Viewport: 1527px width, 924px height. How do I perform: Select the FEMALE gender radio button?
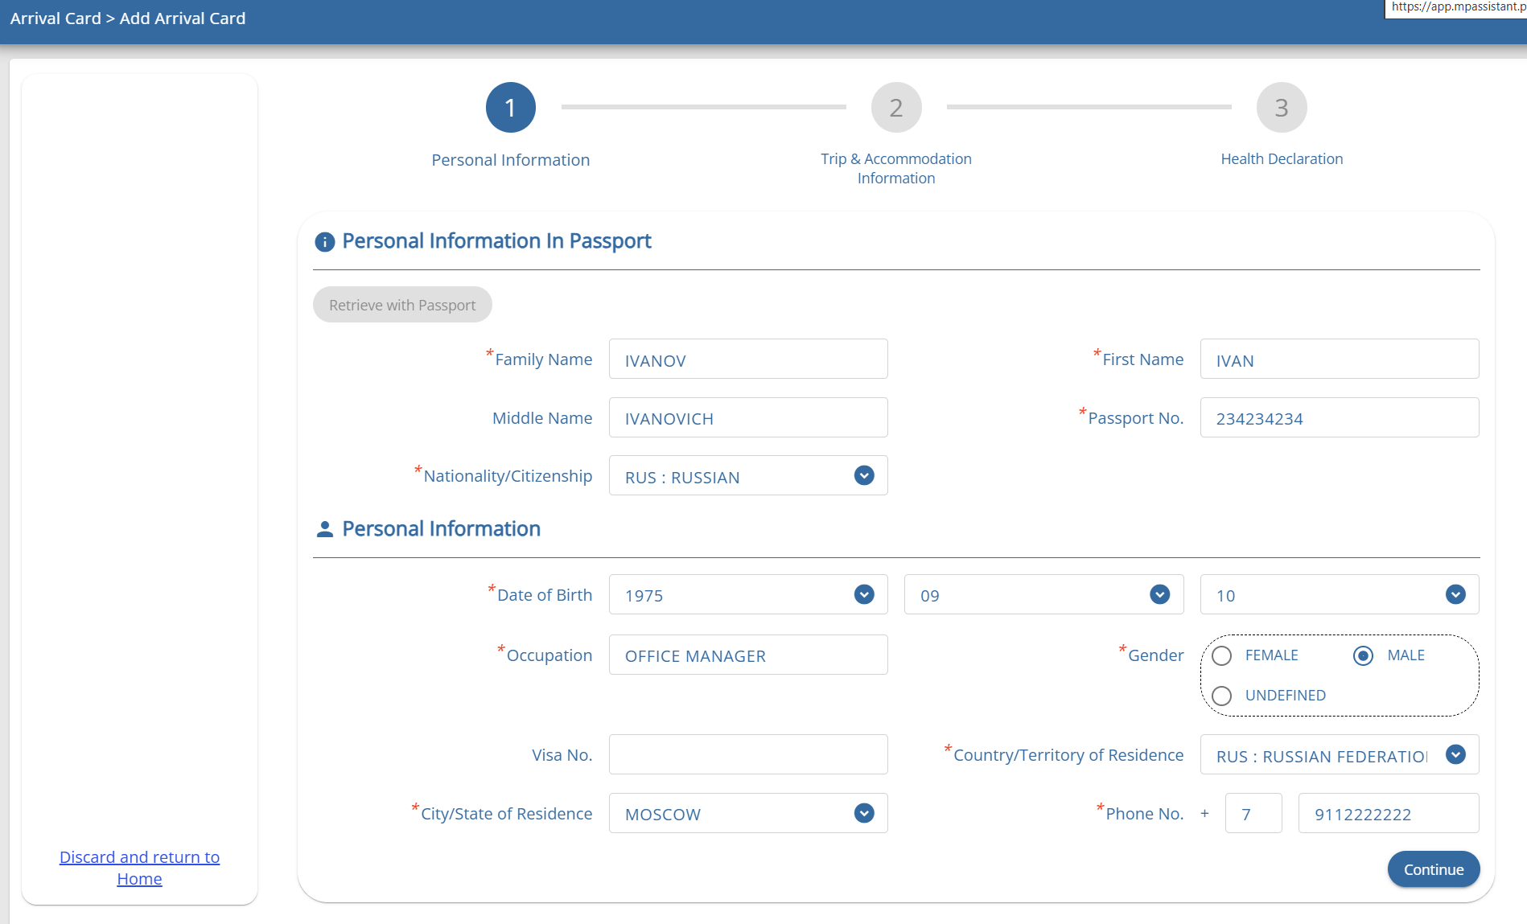click(1221, 656)
